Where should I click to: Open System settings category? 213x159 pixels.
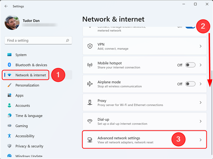[x=38, y=55]
